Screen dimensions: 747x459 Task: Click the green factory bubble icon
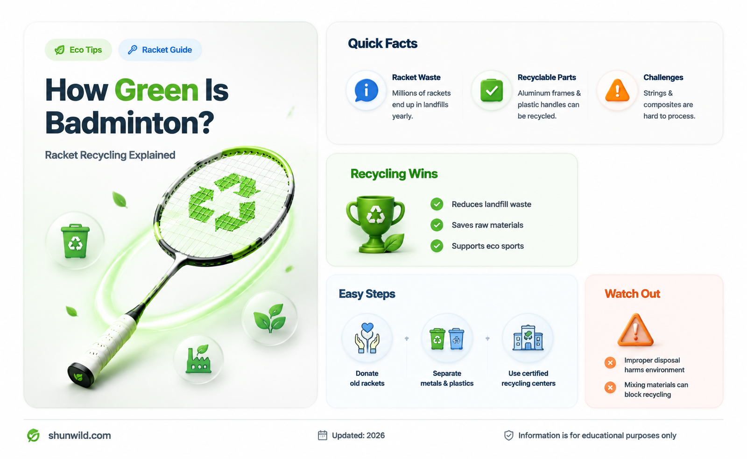pyautogui.click(x=198, y=359)
